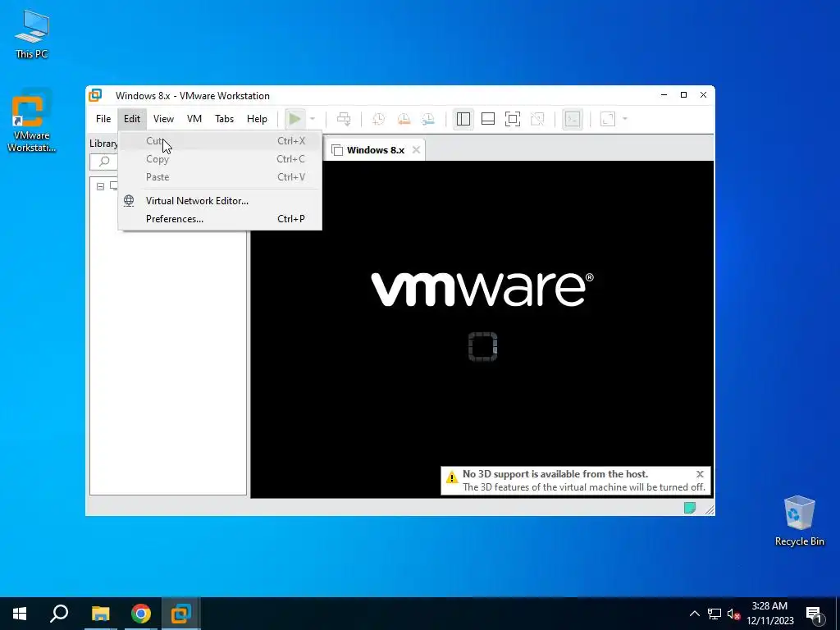840x630 pixels.
Task: Open the Windows Start menu
Action: pyautogui.click(x=20, y=614)
